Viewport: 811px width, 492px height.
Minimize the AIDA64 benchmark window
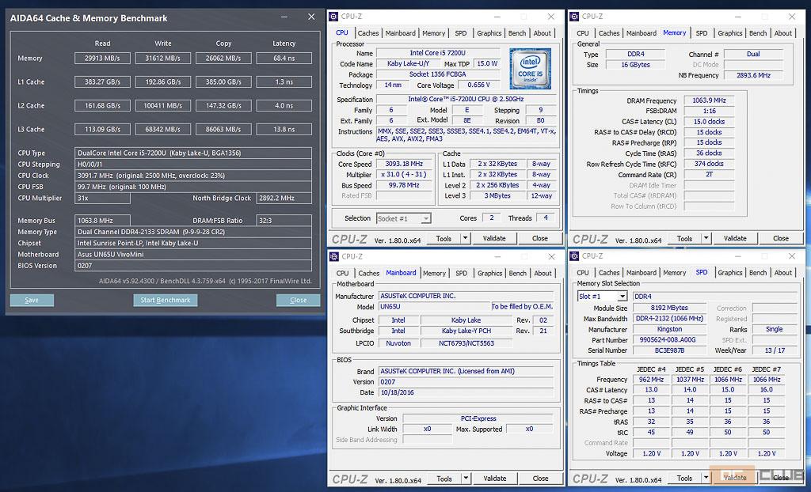[284, 17]
